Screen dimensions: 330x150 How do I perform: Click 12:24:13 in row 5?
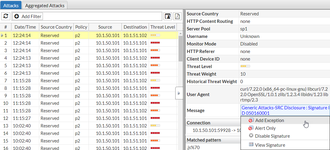(22, 66)
